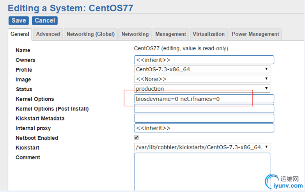Screen dimensions: 305x192
Task: Click the 'Owners' label
Action: point(25,60)
